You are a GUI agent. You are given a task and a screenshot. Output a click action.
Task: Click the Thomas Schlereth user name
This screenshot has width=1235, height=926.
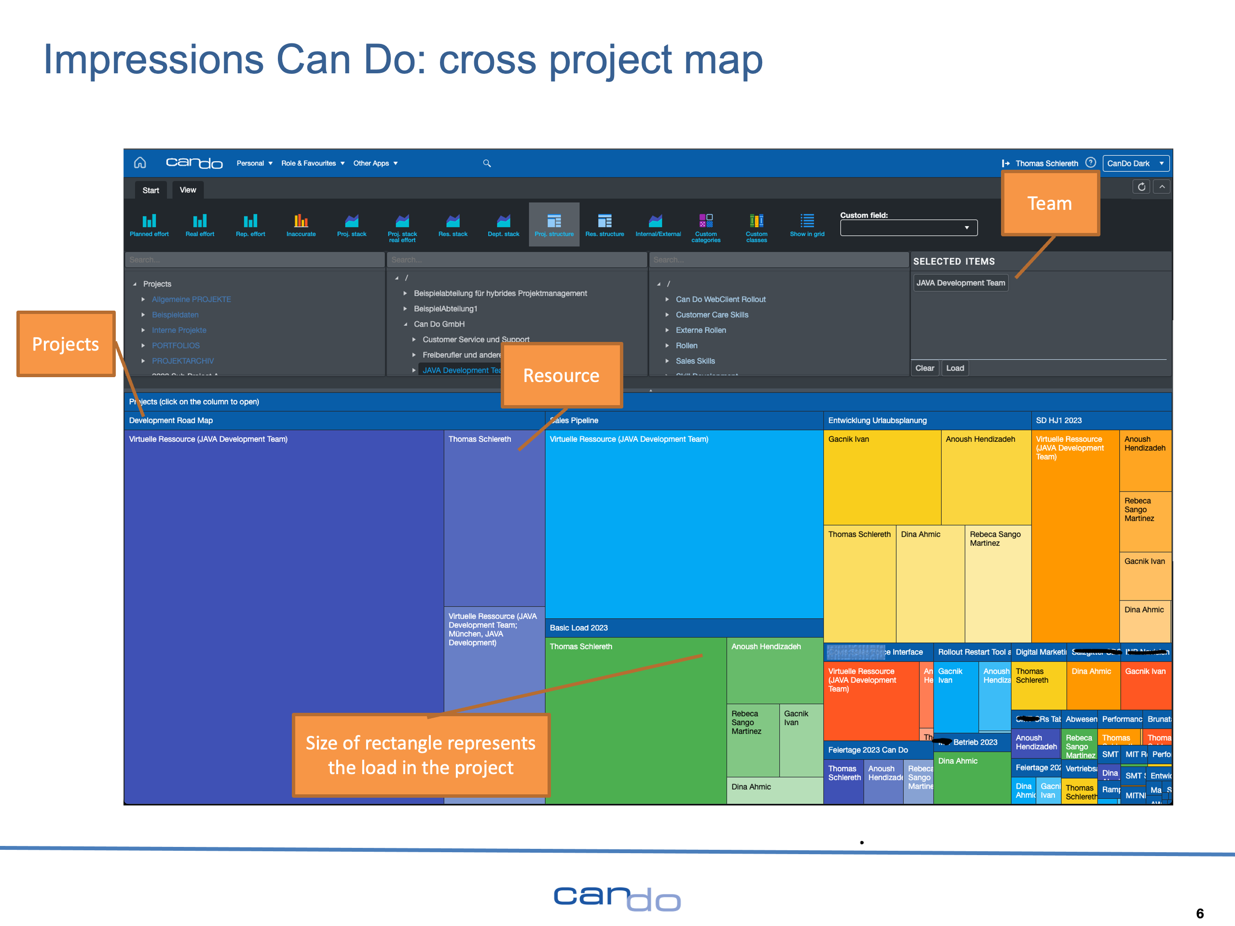pos(1046,163)
